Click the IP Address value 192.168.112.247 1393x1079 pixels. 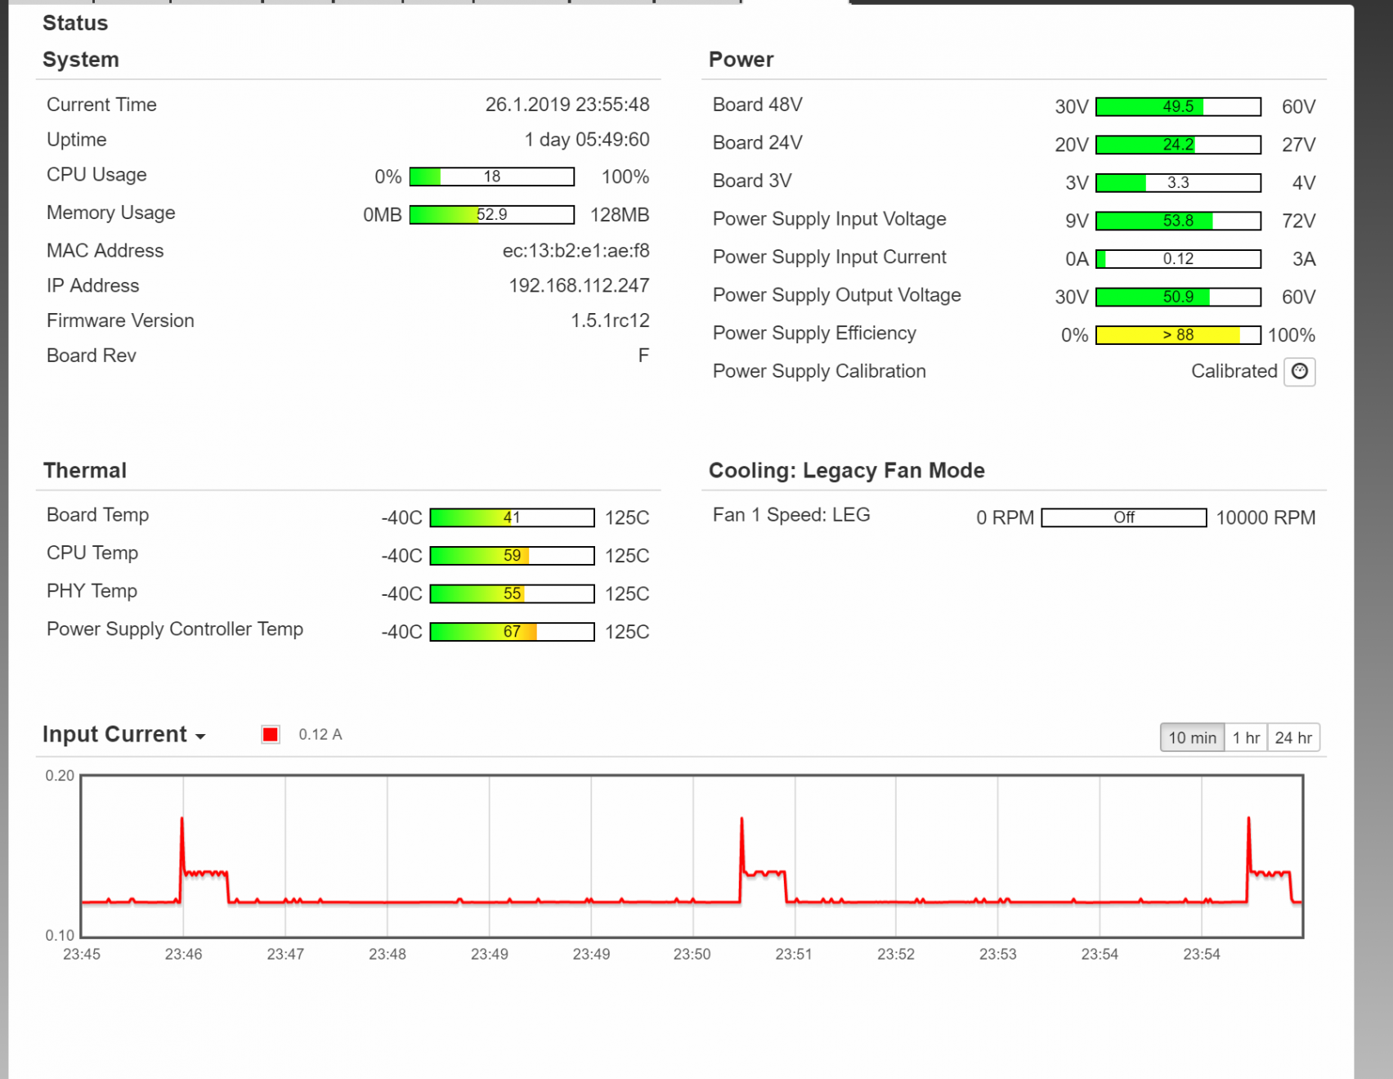(x=579, y=286)
